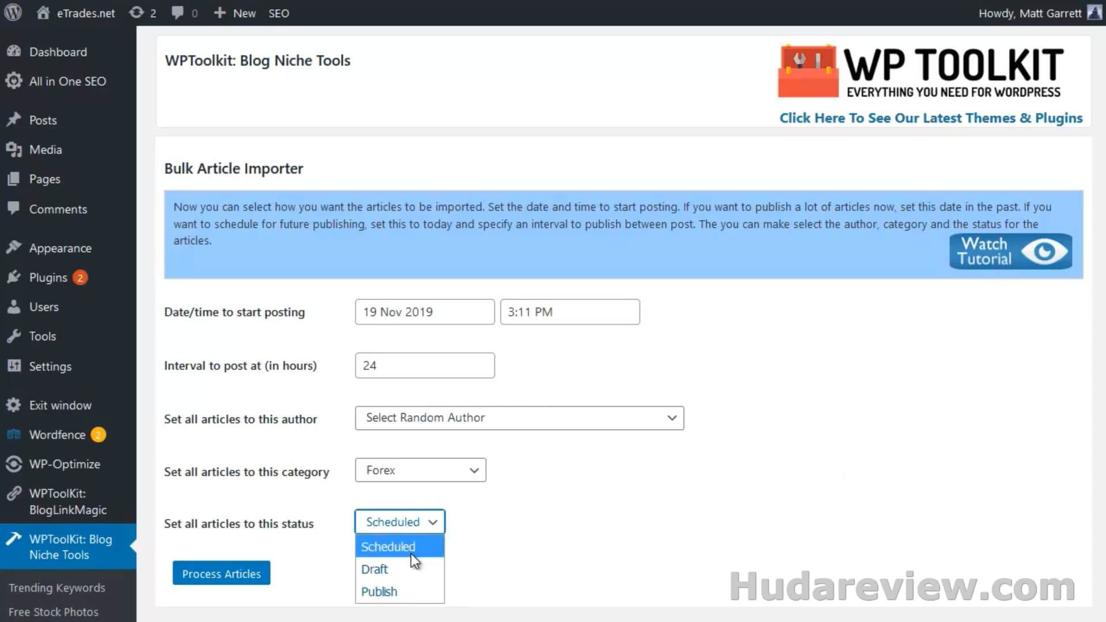Click the Settings sliders icon
Image resolution: width=1106 pixels, height=622 pixels.
pyautogui.click(x=14, y=366)
